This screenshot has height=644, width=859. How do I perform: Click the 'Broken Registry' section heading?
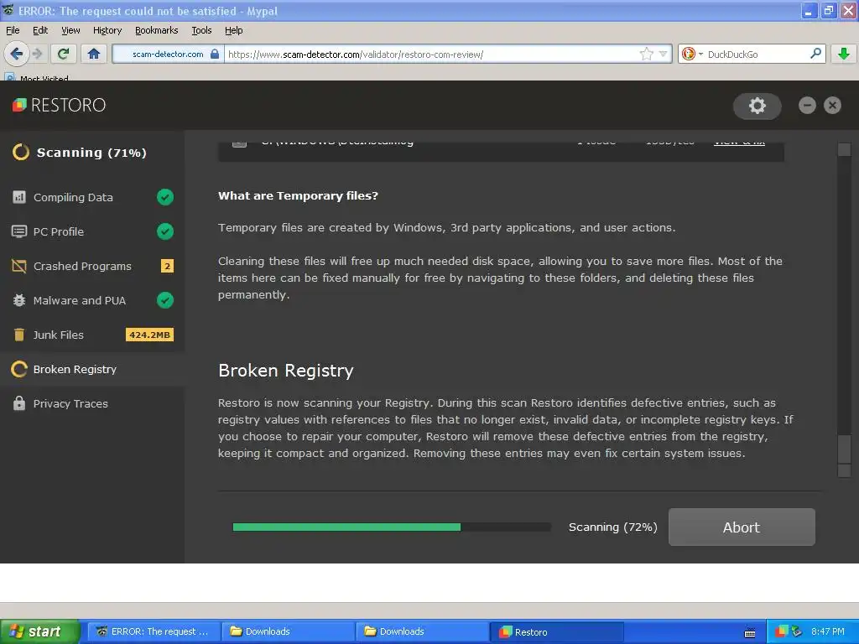coord(286,371)
